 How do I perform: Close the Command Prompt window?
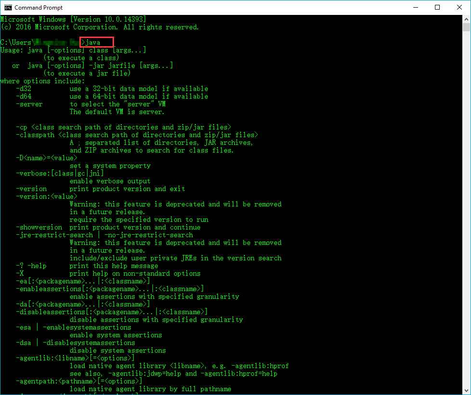pos(459,7)
